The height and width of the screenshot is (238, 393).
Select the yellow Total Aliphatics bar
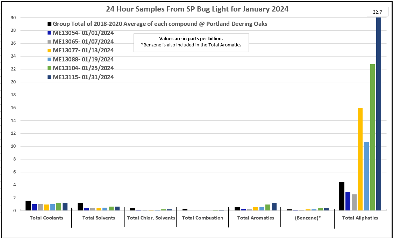point(360,159)
